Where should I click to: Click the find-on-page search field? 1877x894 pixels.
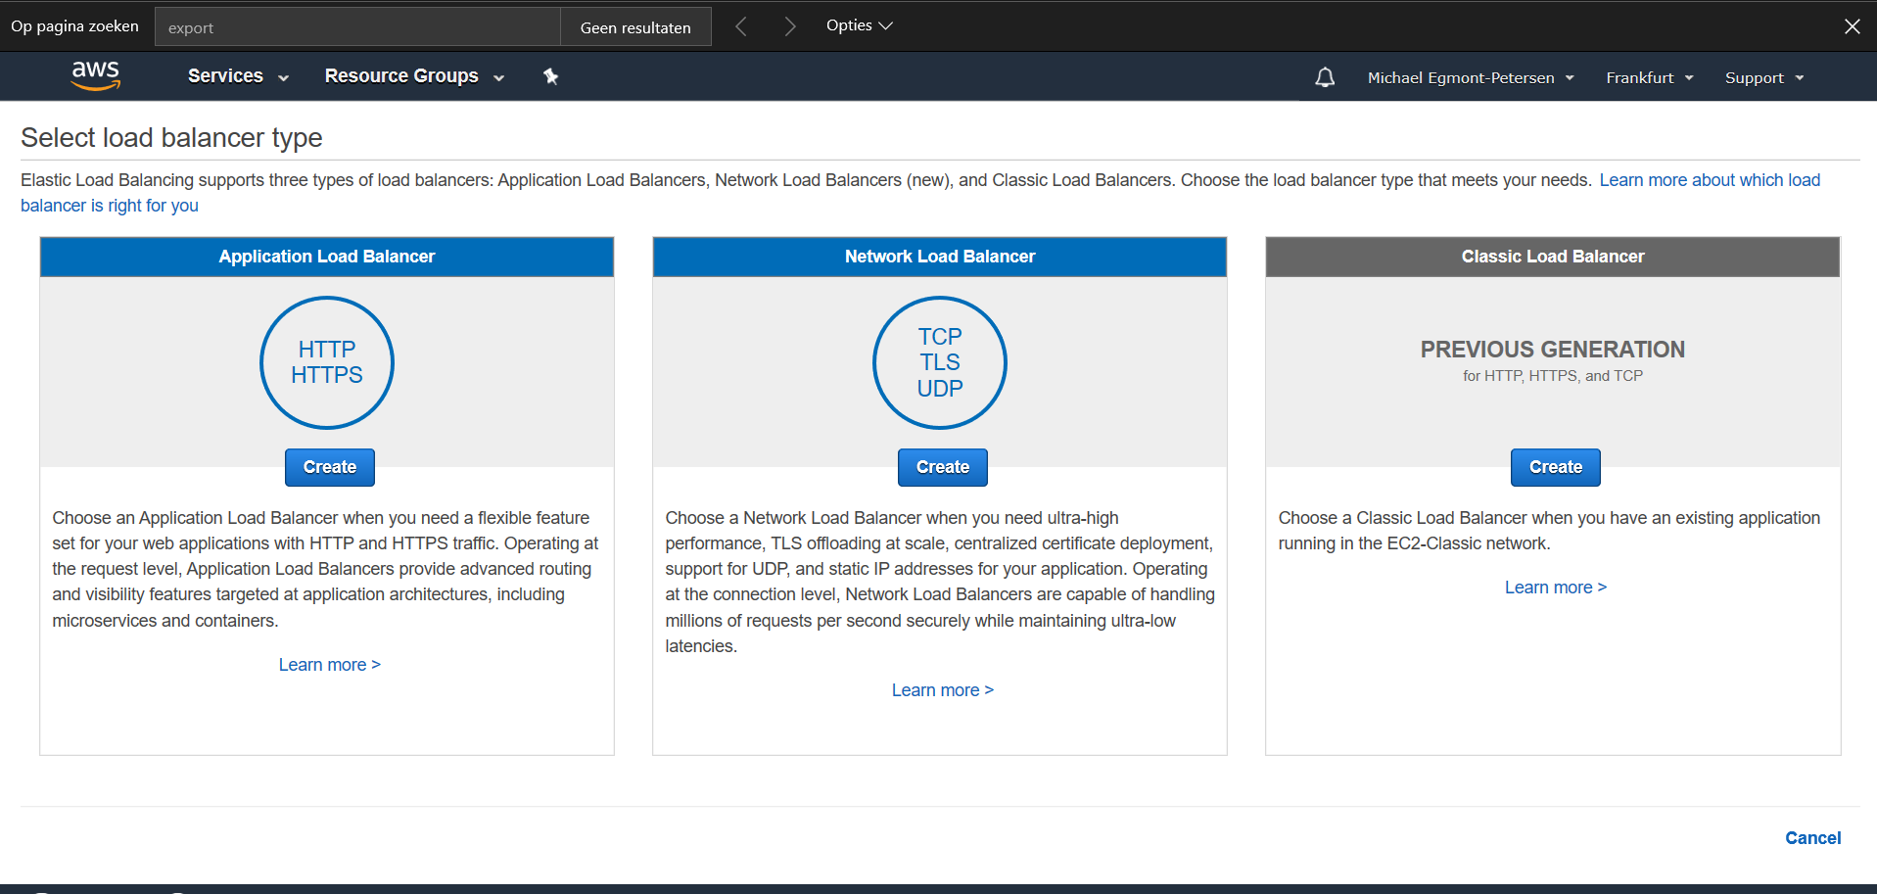(x=357, y=27)
